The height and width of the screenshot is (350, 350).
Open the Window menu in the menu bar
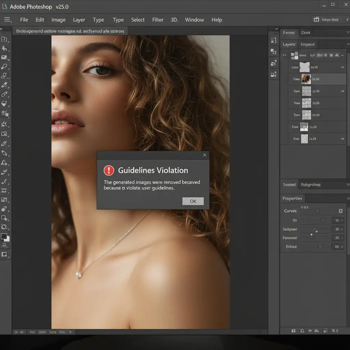pos(194,20)
